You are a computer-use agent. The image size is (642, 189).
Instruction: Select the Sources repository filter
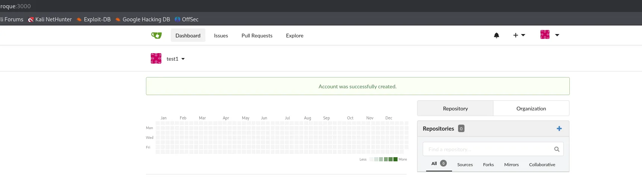[465, 165]
